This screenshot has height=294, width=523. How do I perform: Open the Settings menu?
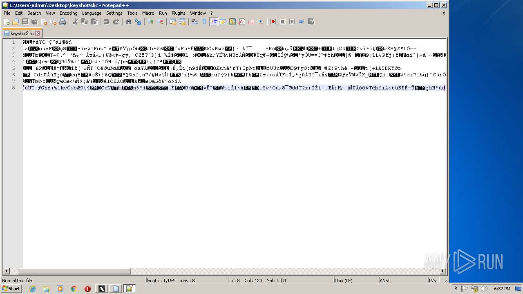tap(114, 13)
